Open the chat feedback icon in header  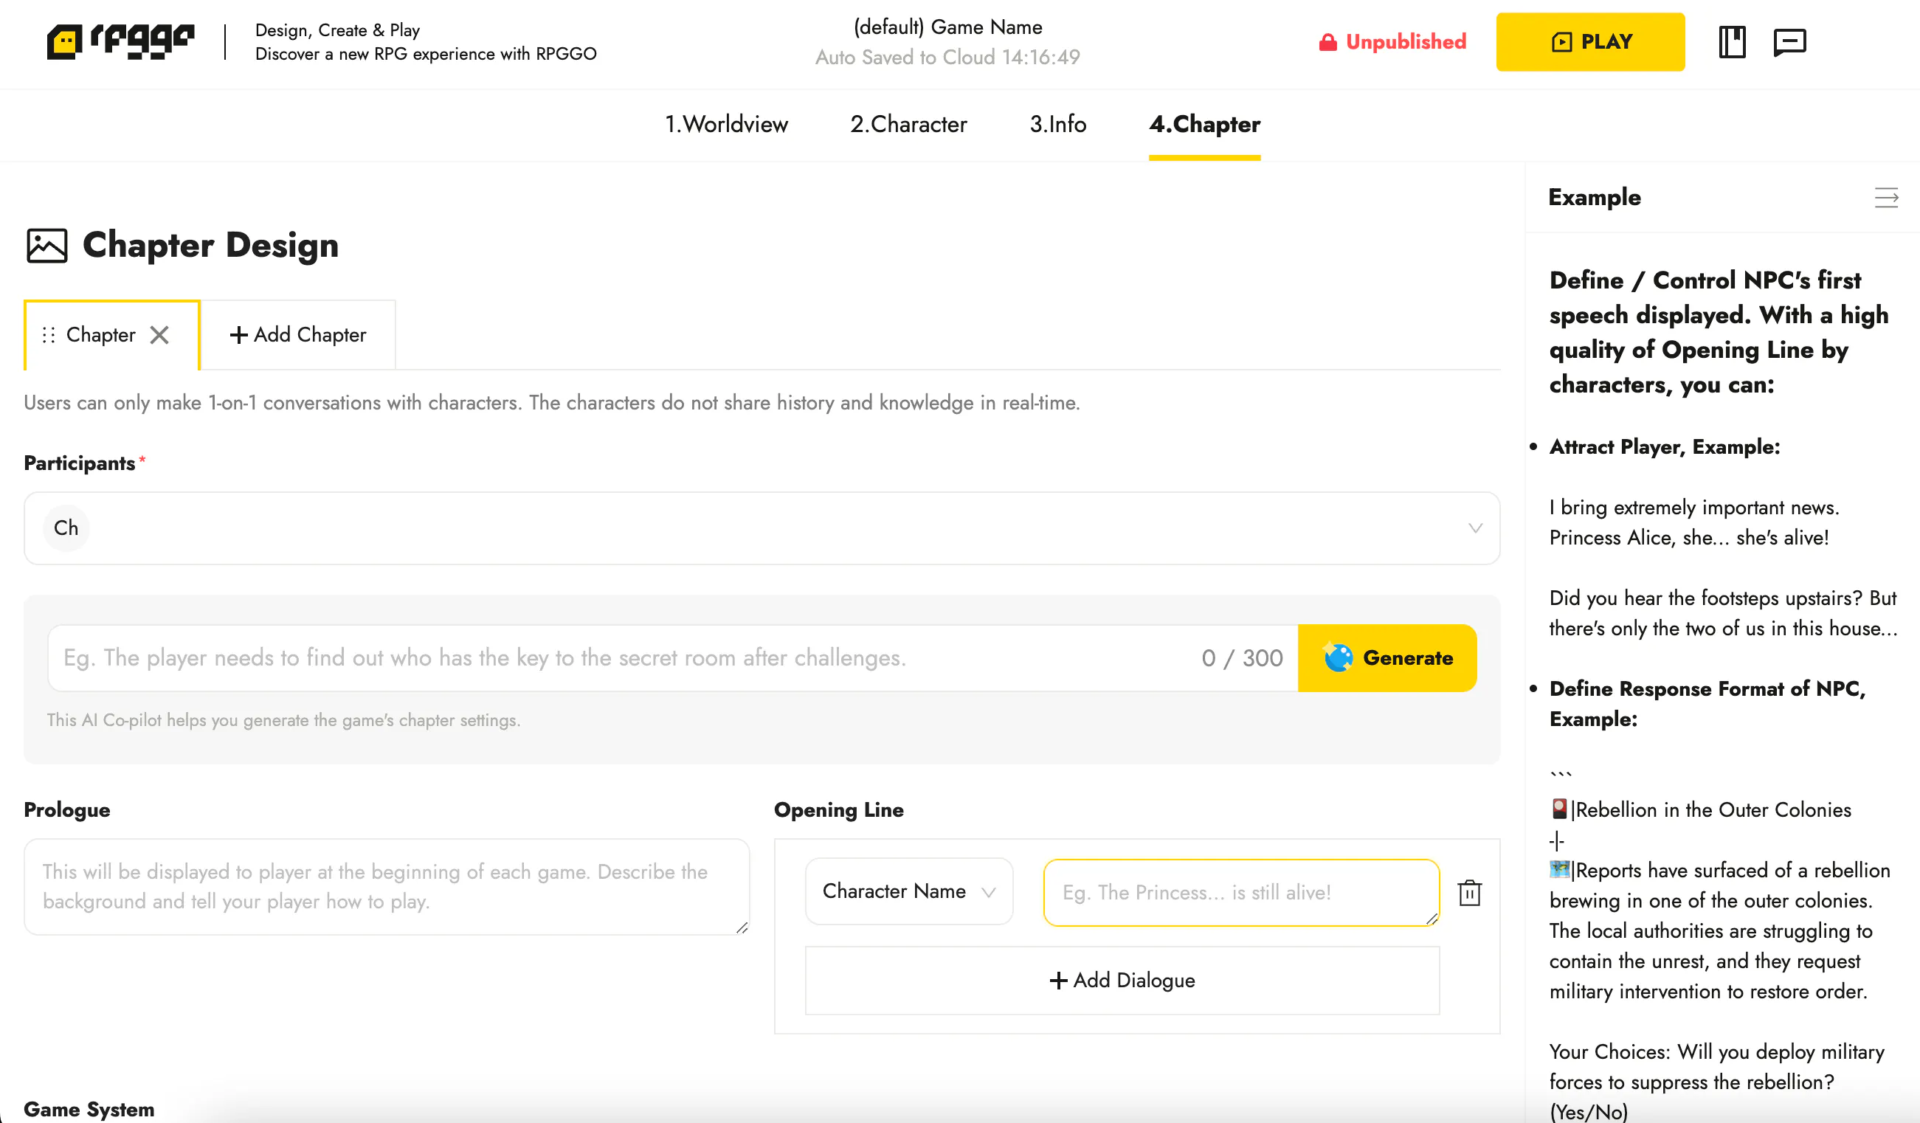[1789, 42]
